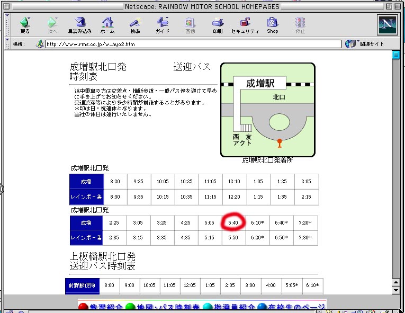Click the 12:10 Narimasu departure cell

click(x=234, y=182)
